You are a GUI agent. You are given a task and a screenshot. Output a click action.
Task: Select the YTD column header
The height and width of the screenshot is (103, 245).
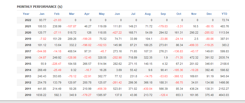click(x=224, y=14)
